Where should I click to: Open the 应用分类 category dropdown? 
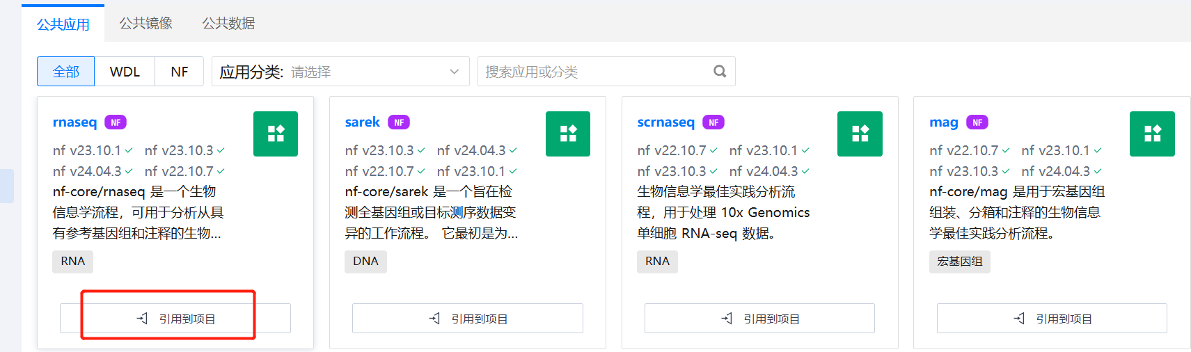click(x=340, y=72)
